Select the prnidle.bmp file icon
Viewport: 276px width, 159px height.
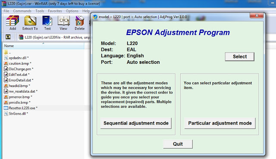point(6,103)
